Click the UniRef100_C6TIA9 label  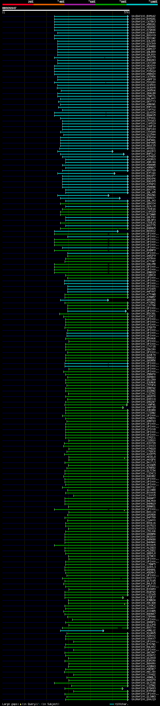143,63
